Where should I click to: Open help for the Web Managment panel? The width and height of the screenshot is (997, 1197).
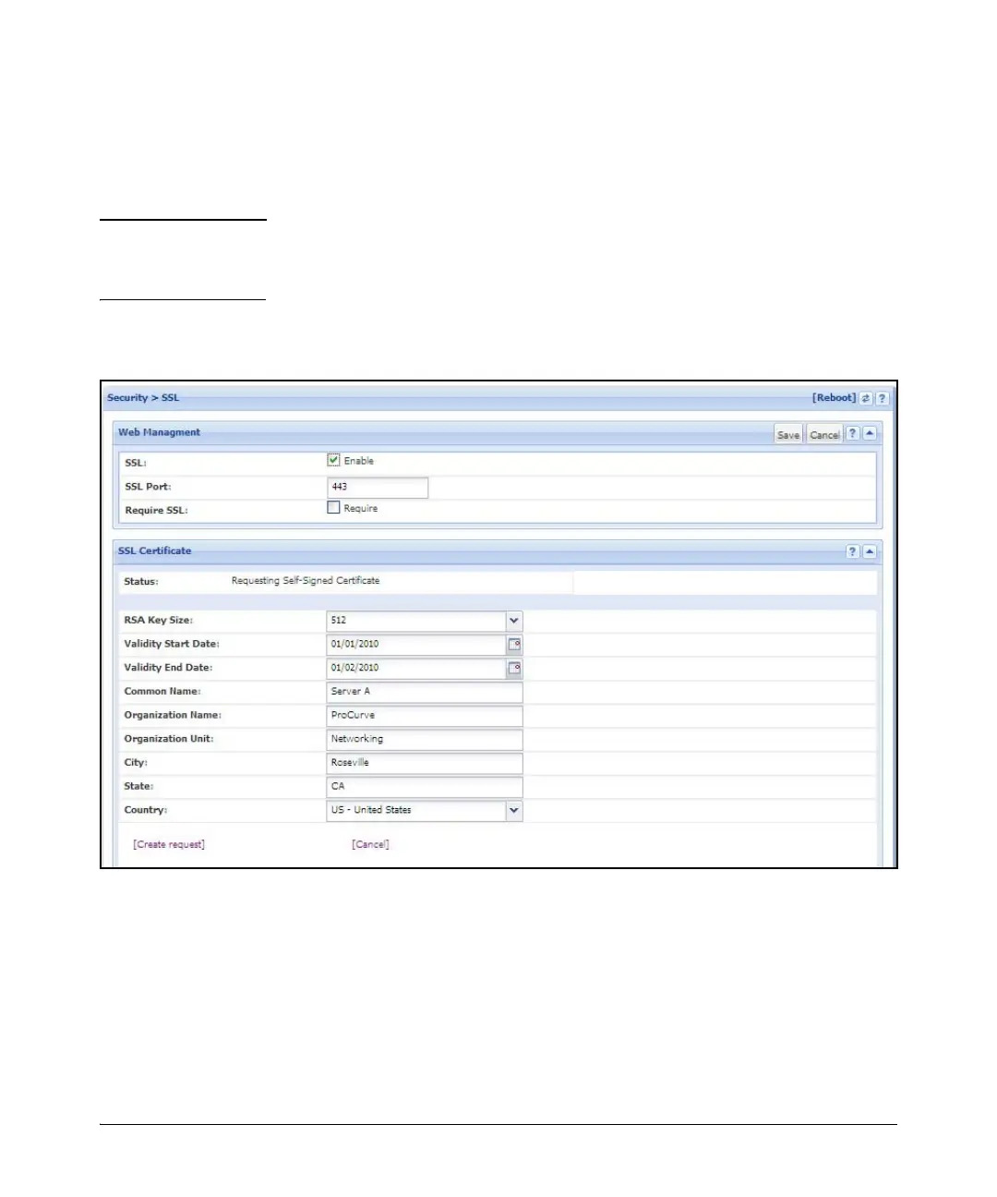coord(853,433)
